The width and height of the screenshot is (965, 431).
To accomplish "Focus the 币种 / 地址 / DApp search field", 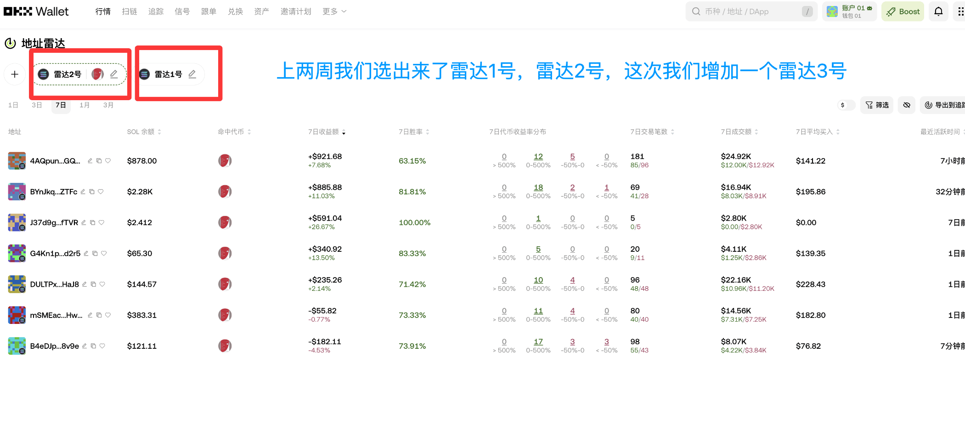I will click(x=751, y=11).
